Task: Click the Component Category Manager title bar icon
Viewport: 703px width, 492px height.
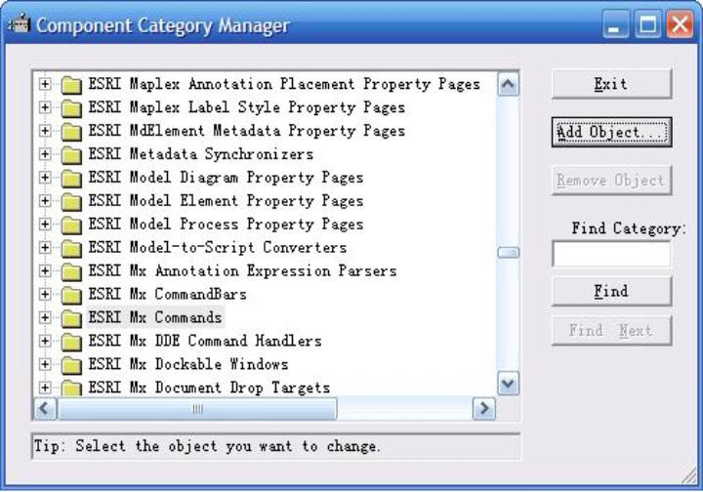Action: 19,23
